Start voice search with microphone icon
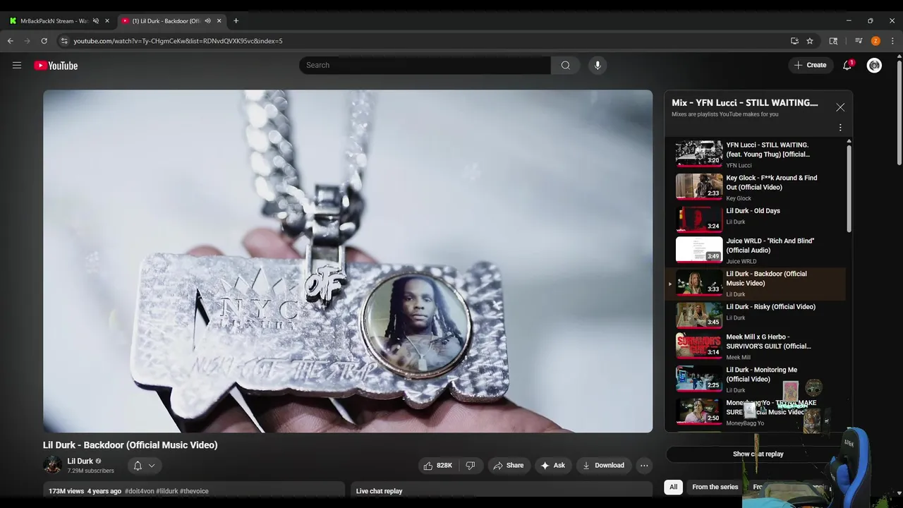Viewport: 903px width, 508px height. (x=598, y=65)
